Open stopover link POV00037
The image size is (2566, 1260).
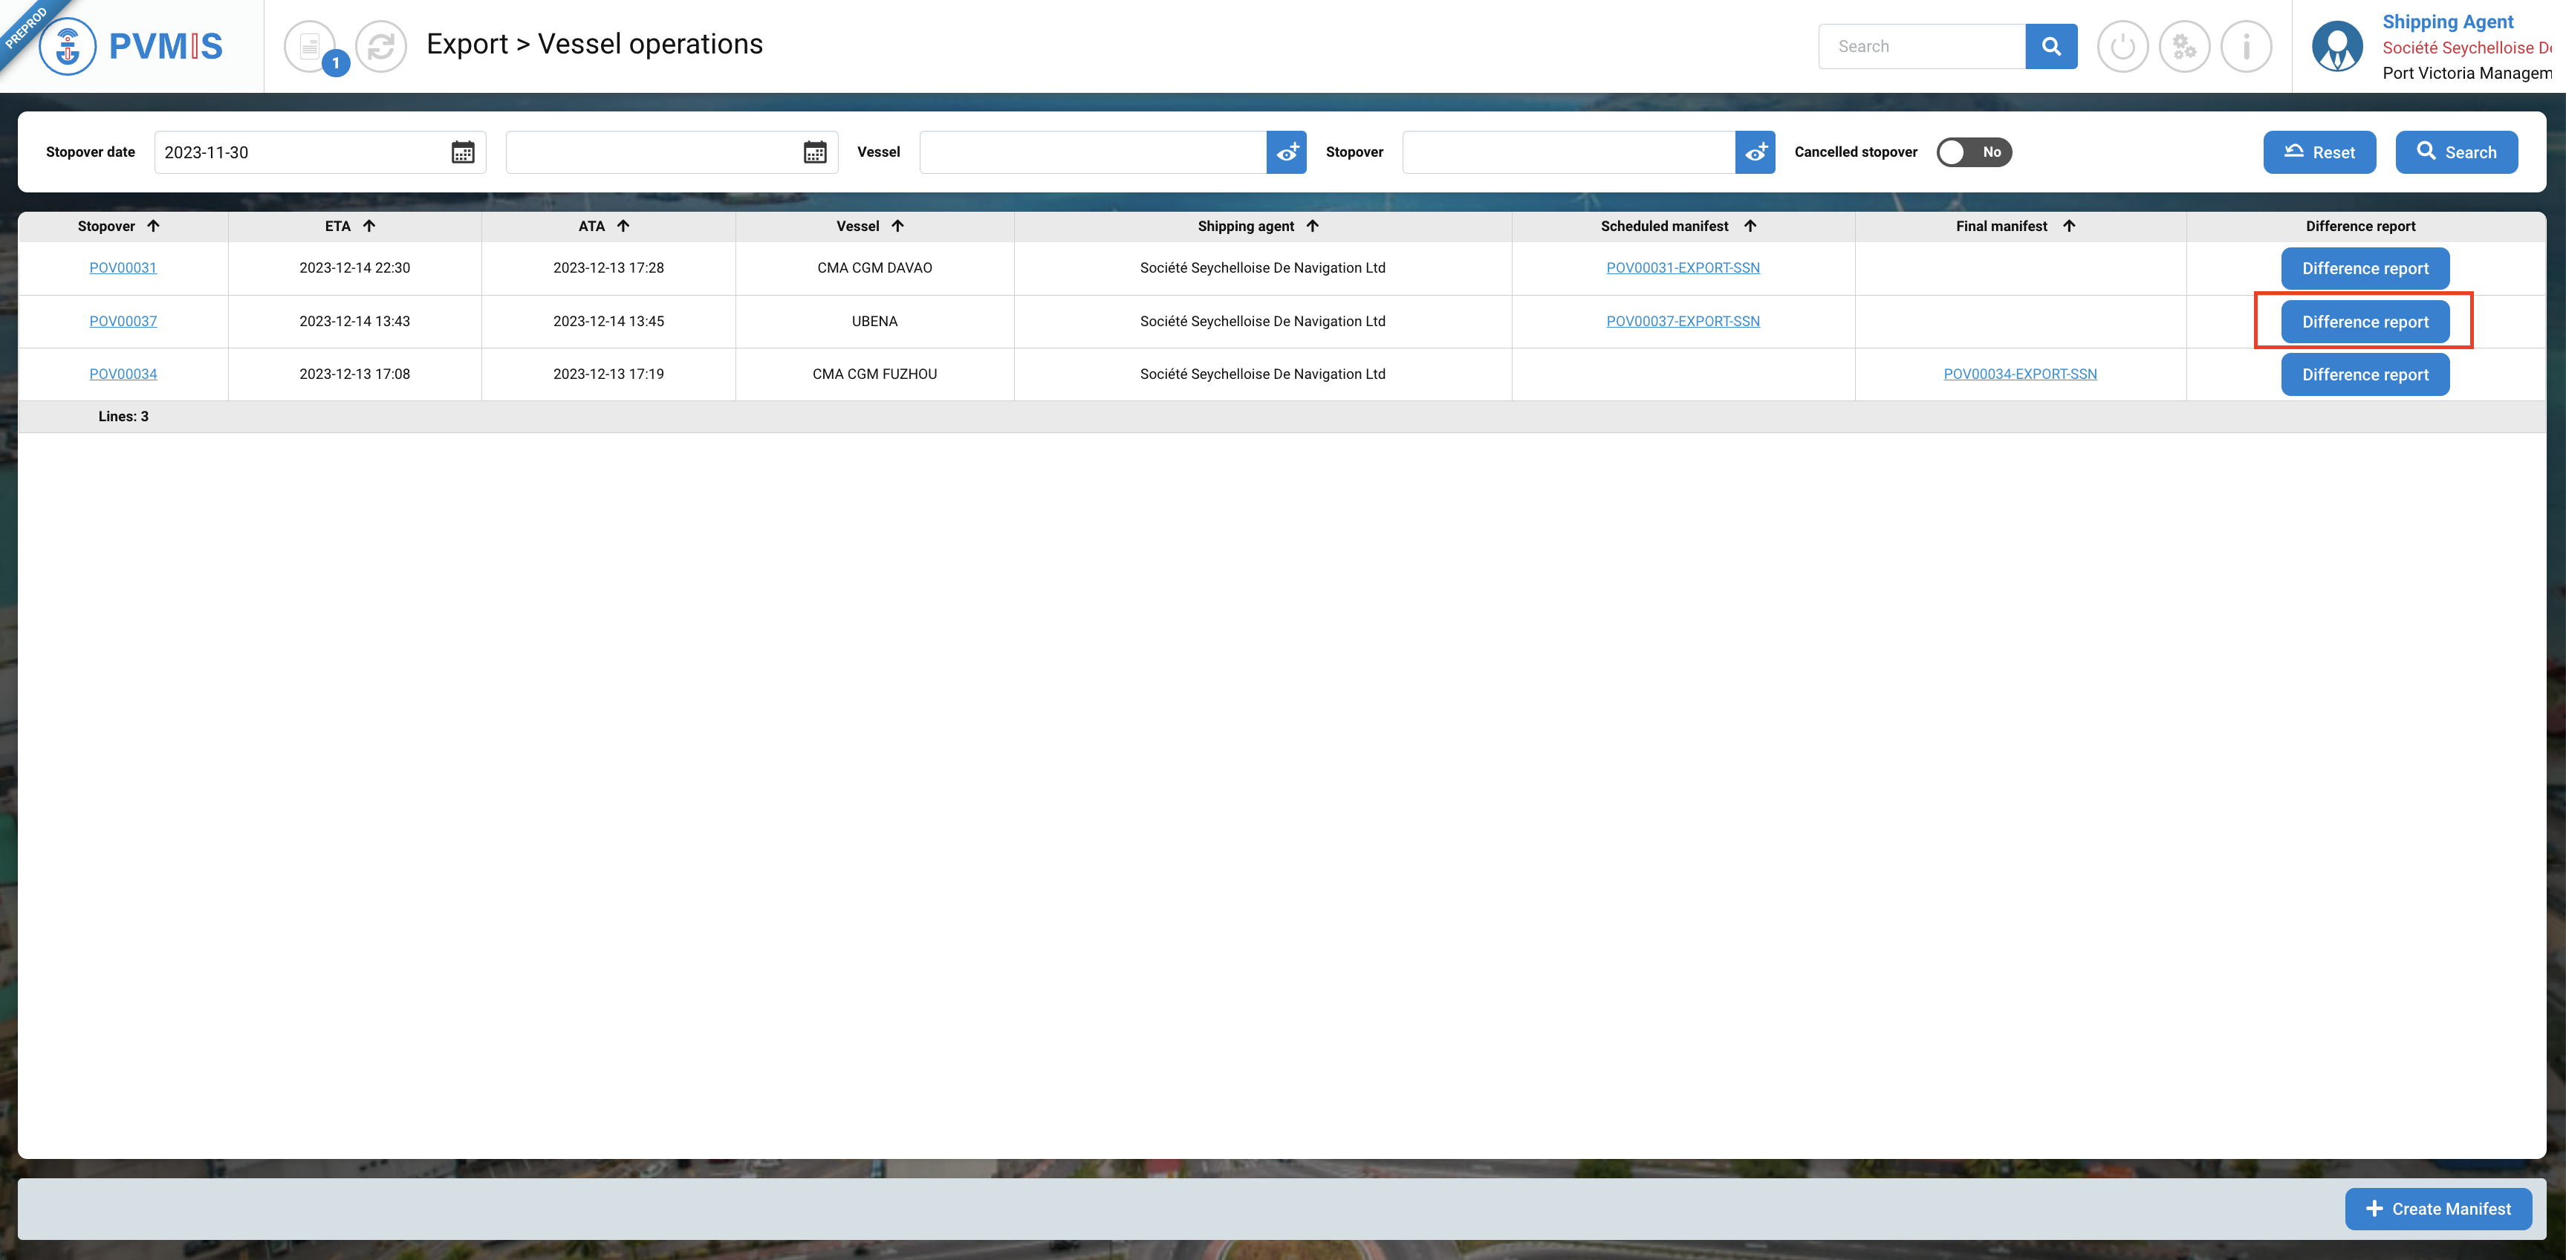click(123, 321)
